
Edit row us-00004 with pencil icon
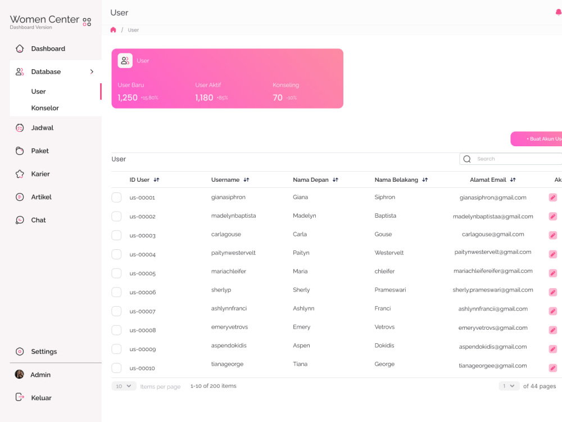[x=552, y=254]
